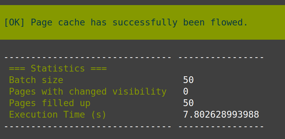
Task: Click the execution time value 7.802628993988
Action: (221, 115)
